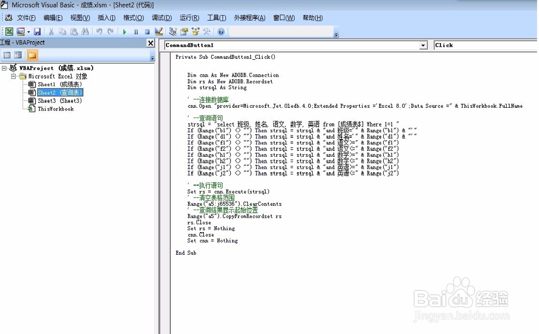Click the View Object icon in project panel
The height and width of the screenshot is (334, 539).
pyautogui.click(x=18, y=55)
